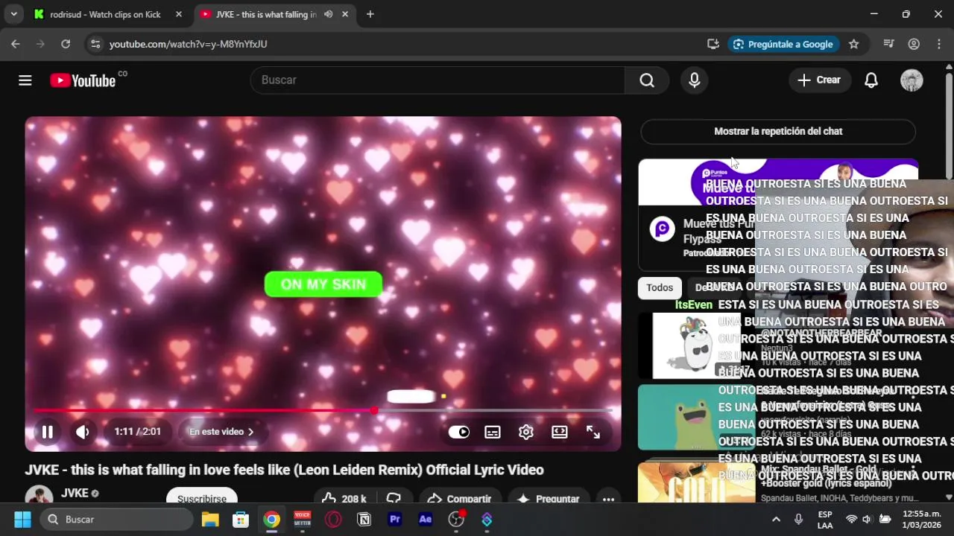The width and height of the screenshot is (954, 536).
Task: Toggle subtitles in the player
Action: 493,432
